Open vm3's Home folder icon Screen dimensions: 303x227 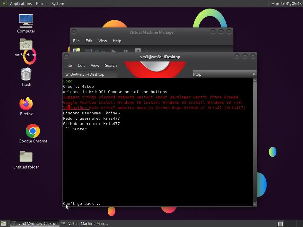coord(26,48)
